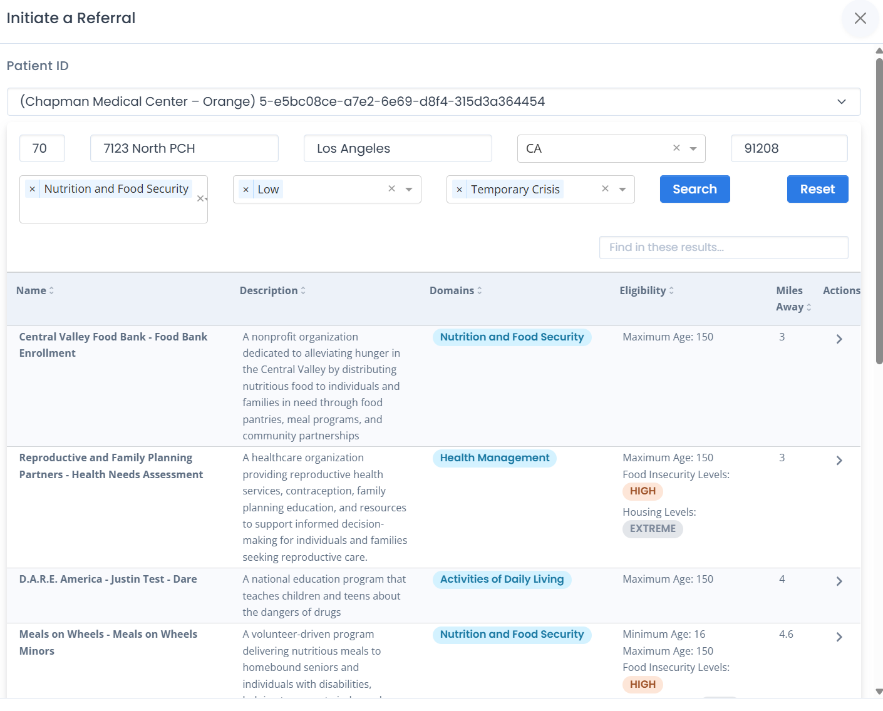Click D.A.R.E. America - Justin Test - Dare
This screenshot has width=883, height=711.
point(108,580)
